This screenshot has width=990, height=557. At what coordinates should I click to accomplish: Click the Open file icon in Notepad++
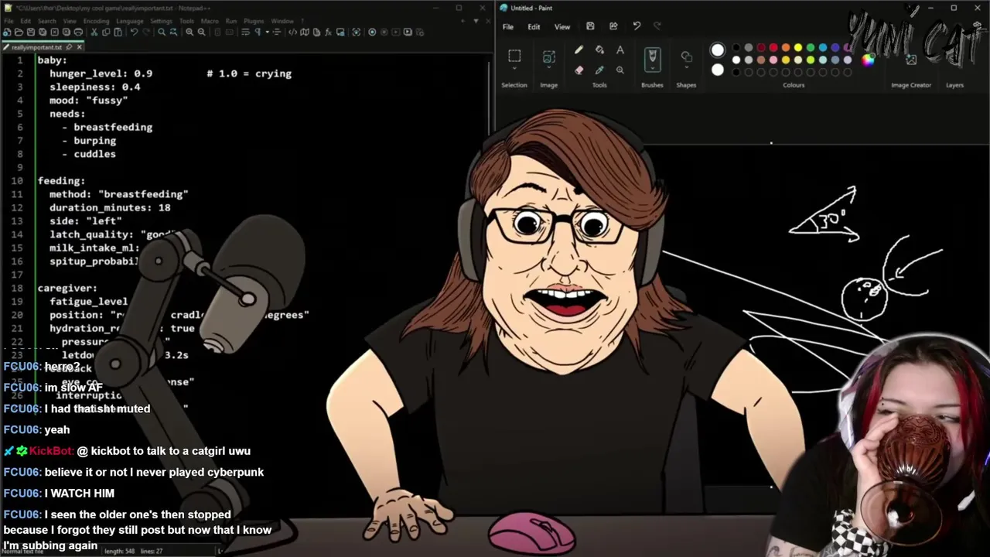19,32
